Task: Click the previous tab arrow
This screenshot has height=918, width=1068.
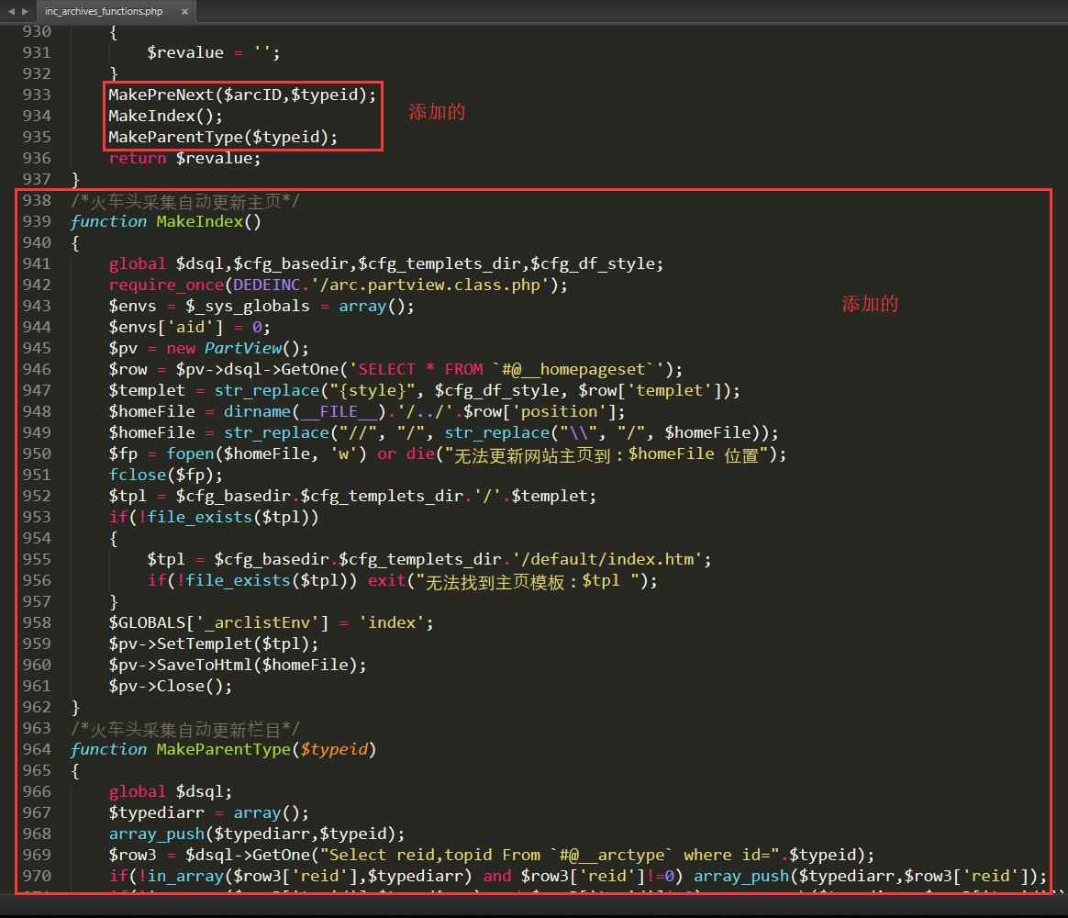Action: click(x=11, y=11)
